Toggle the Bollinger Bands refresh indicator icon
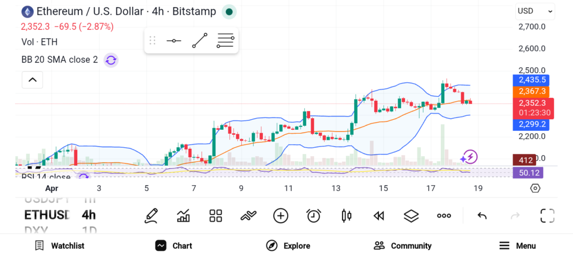 111,60
